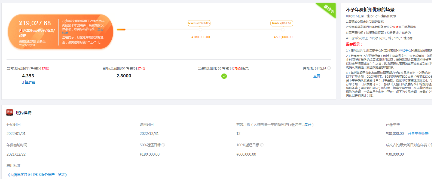443x179 pixels.
Task: Click paid fee ¥30,000.00 beside receipt link
Action: pos(395,134)
